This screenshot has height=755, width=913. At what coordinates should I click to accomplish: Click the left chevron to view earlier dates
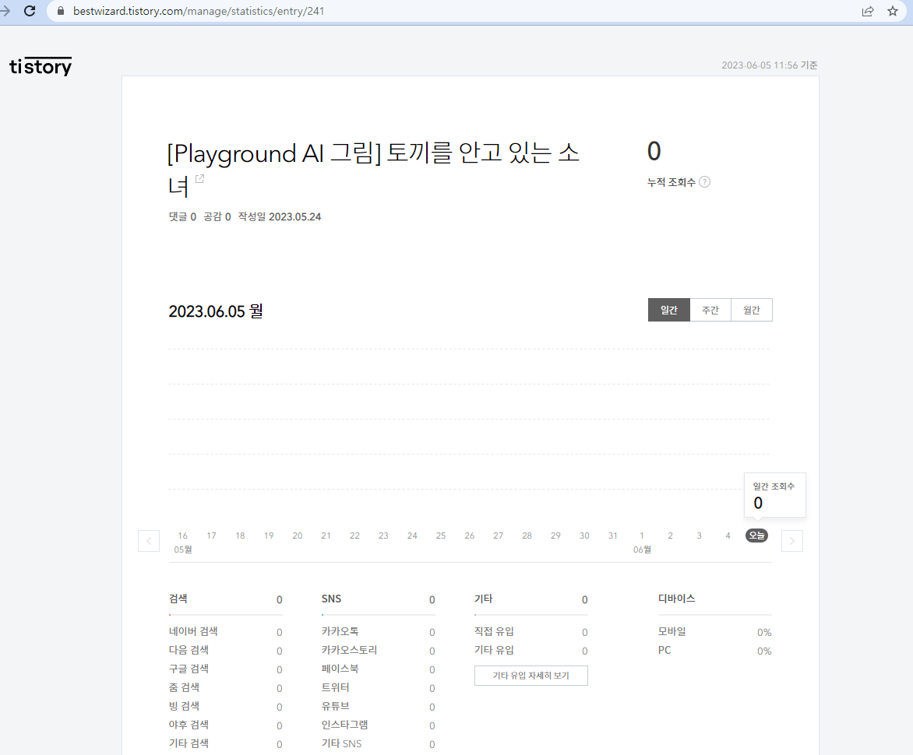click(148, 540)
